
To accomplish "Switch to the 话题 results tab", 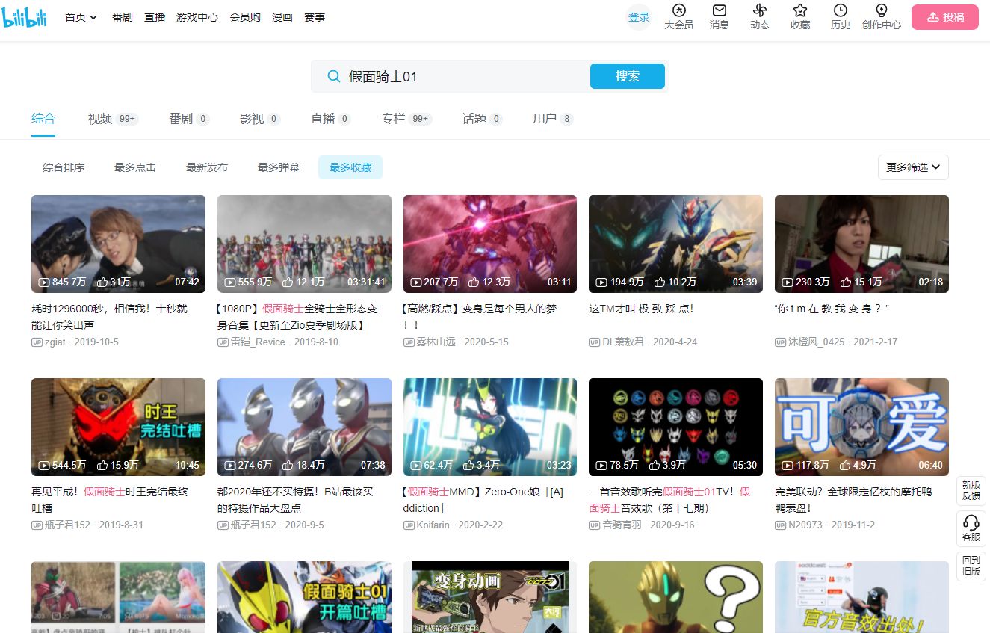I will (483, 119).
